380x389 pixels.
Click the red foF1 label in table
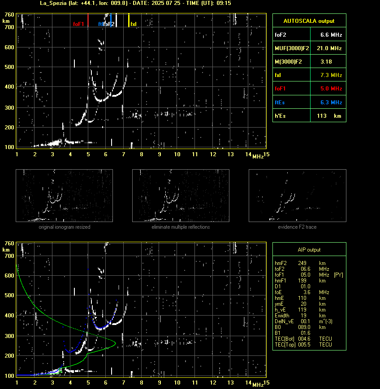[x=280, y=89]
